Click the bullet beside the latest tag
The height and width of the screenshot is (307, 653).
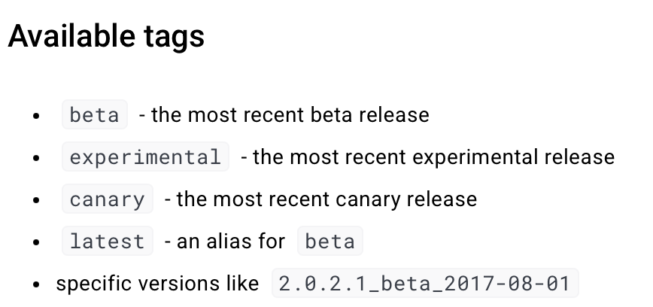36,242
